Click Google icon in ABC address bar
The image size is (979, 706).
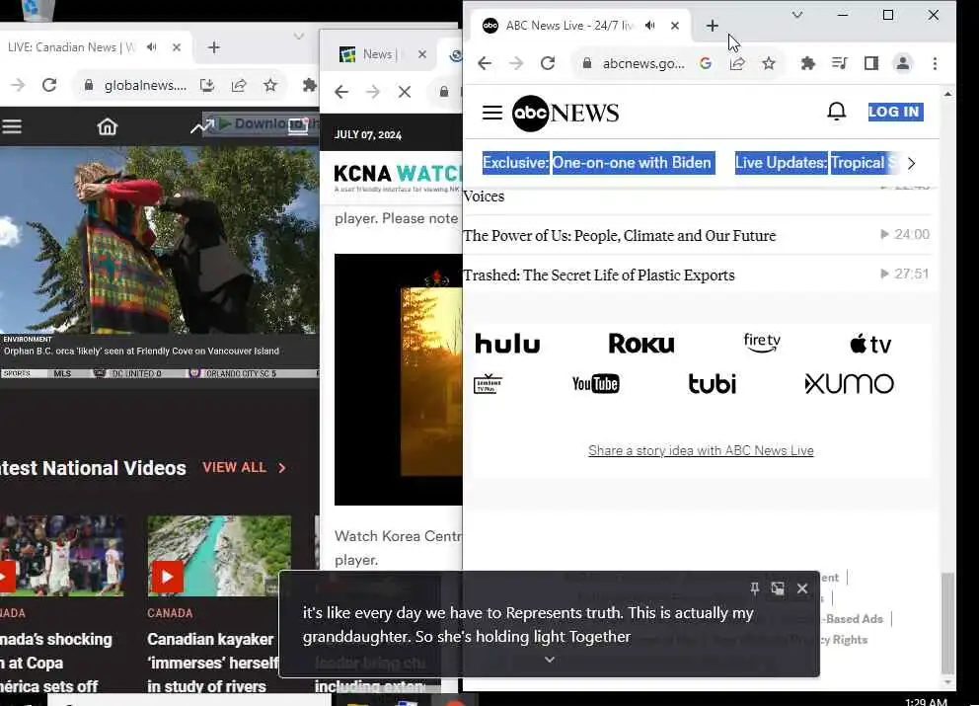tap(706, 63)
